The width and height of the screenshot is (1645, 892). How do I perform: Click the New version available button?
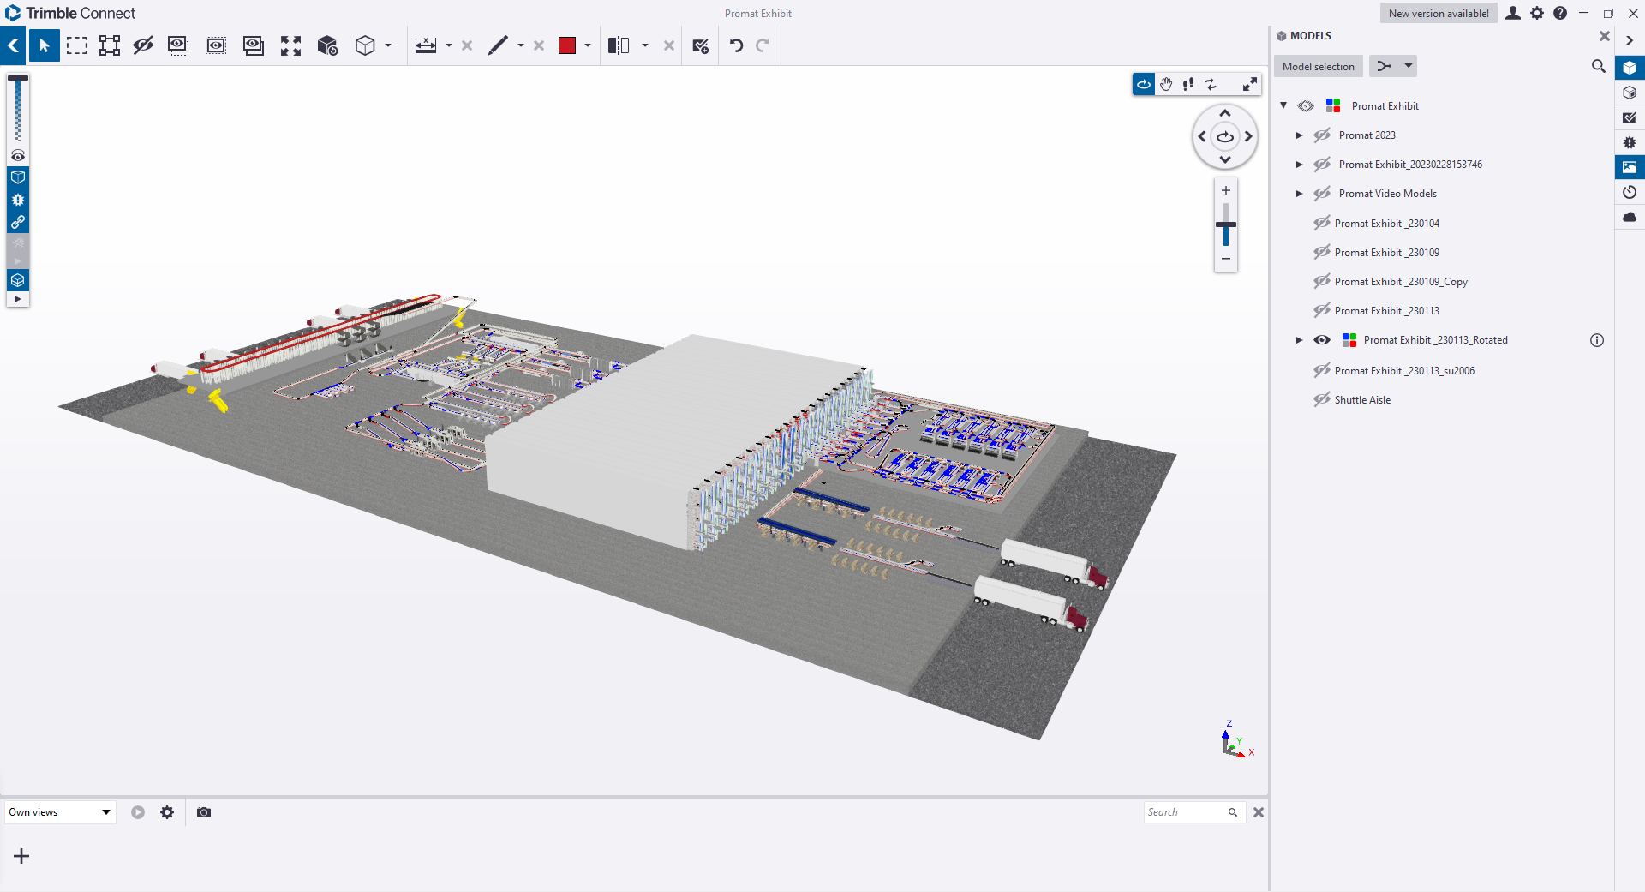1439,13
